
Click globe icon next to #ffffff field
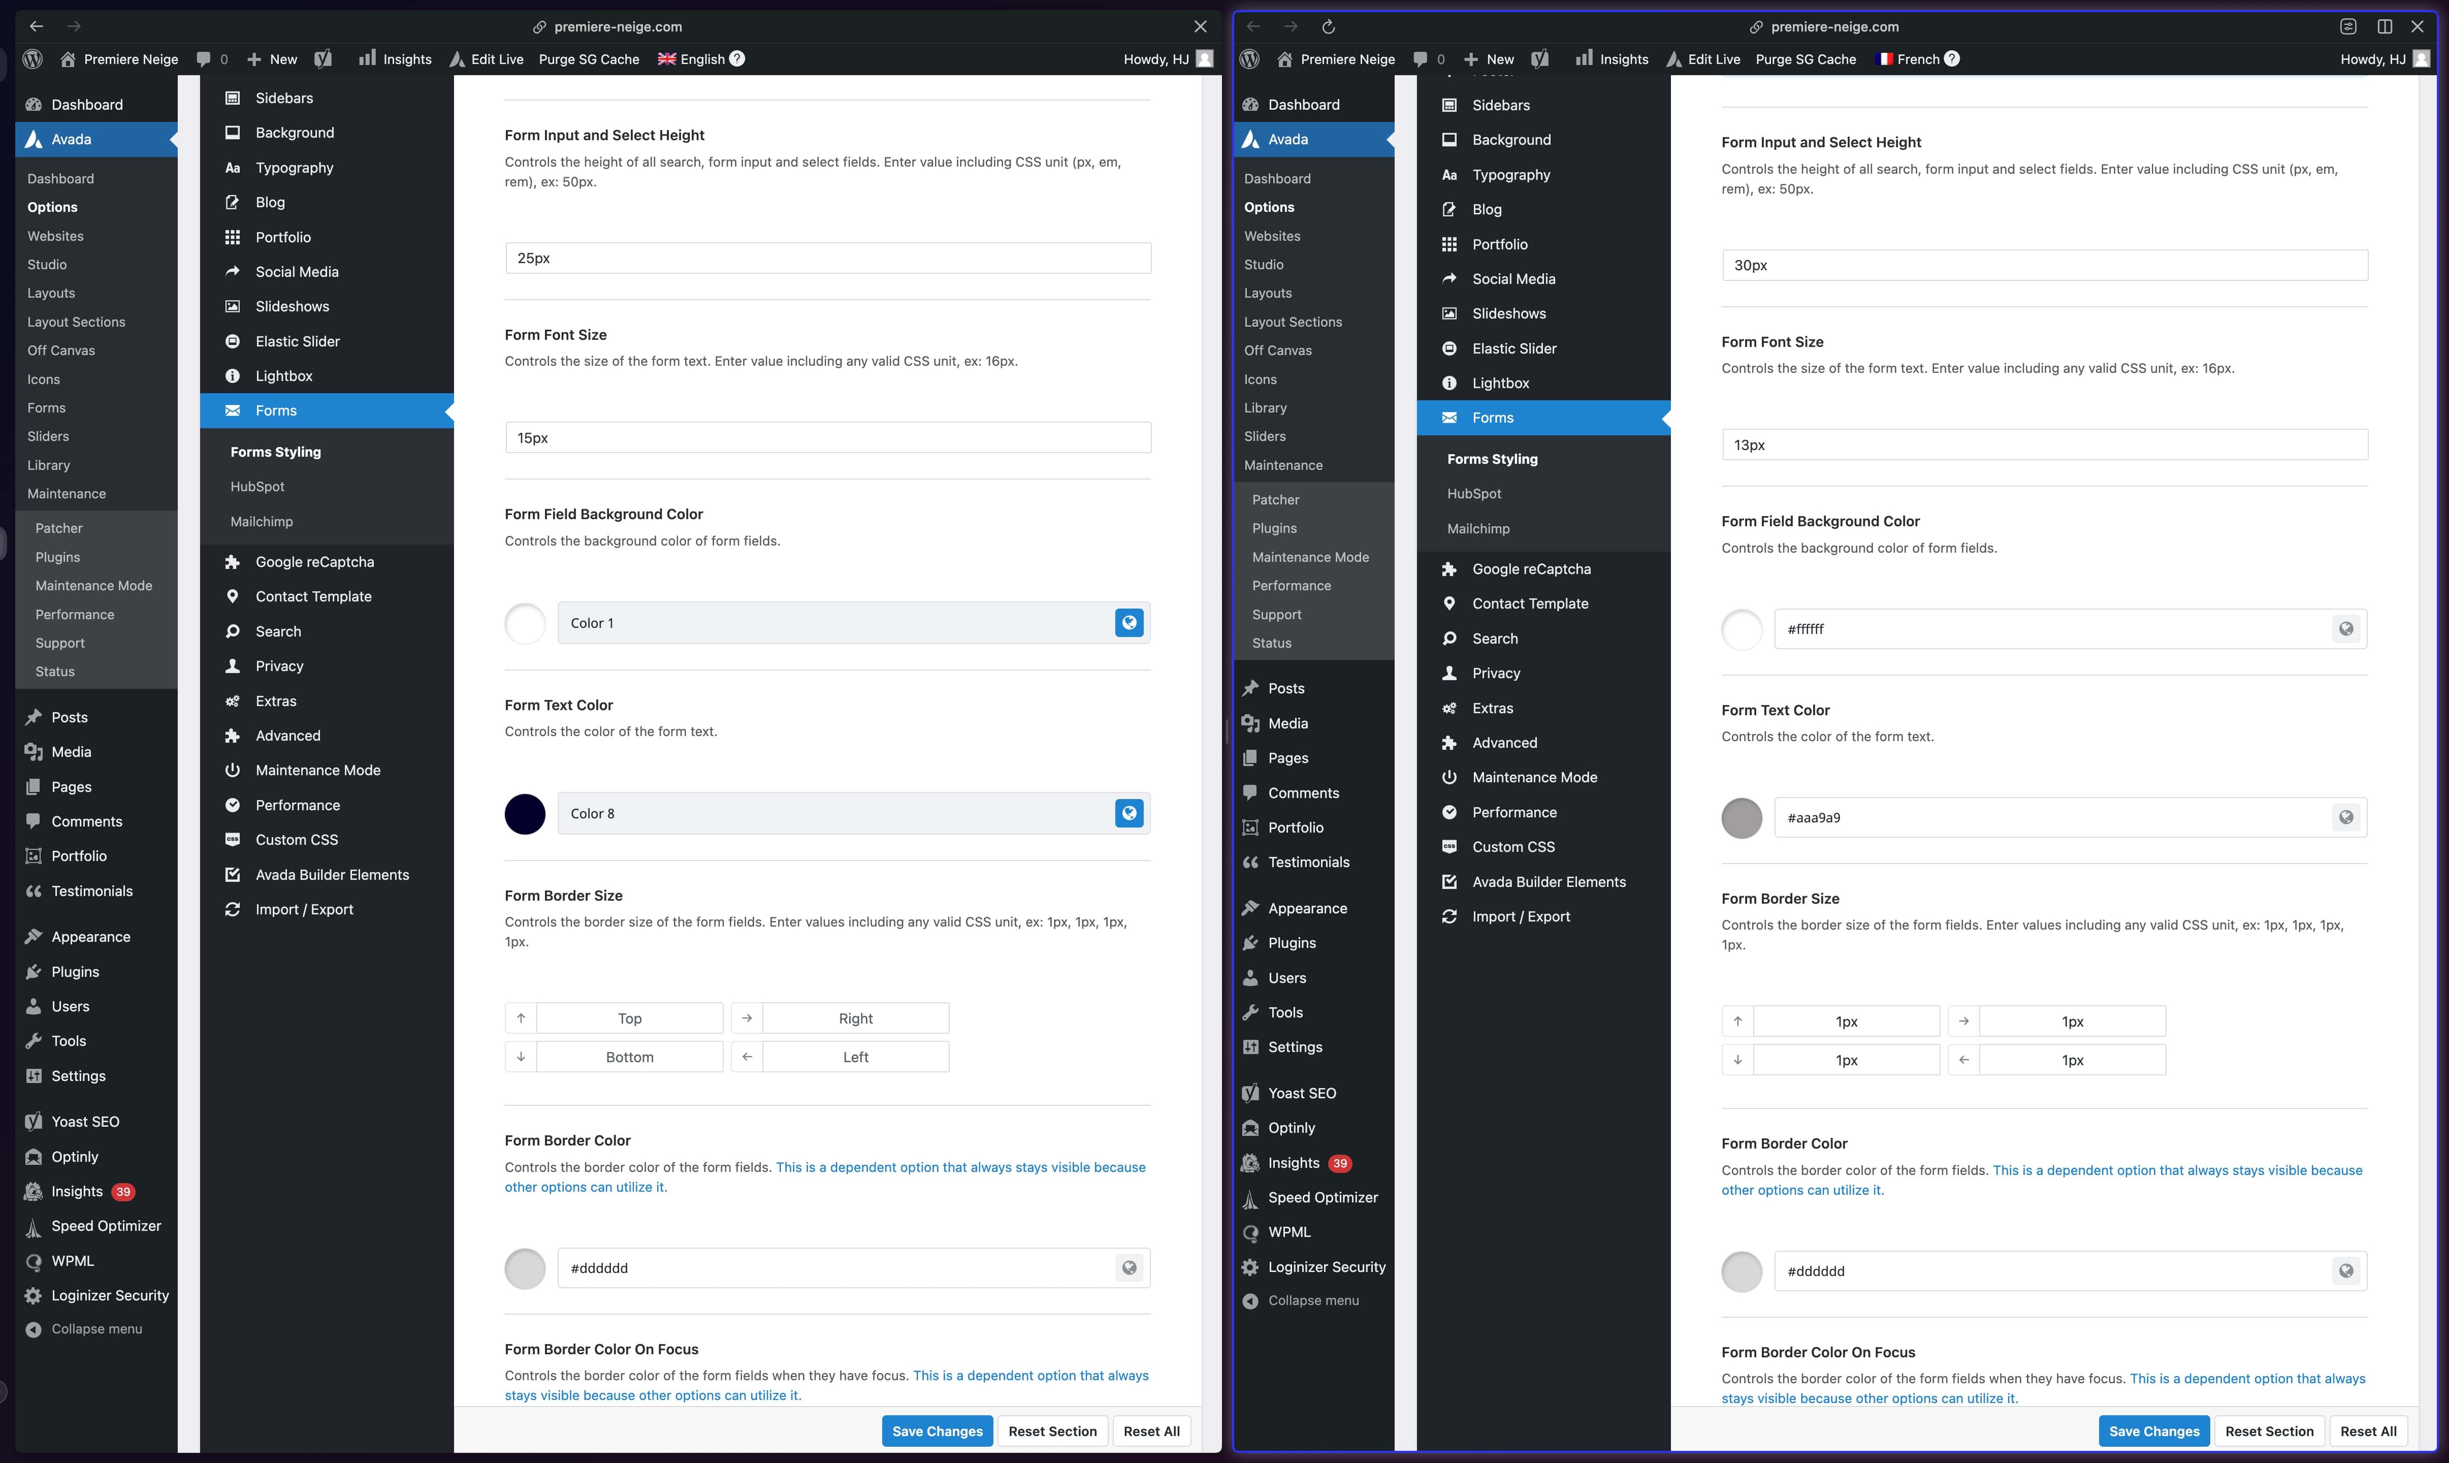[x=2346, y=629]
